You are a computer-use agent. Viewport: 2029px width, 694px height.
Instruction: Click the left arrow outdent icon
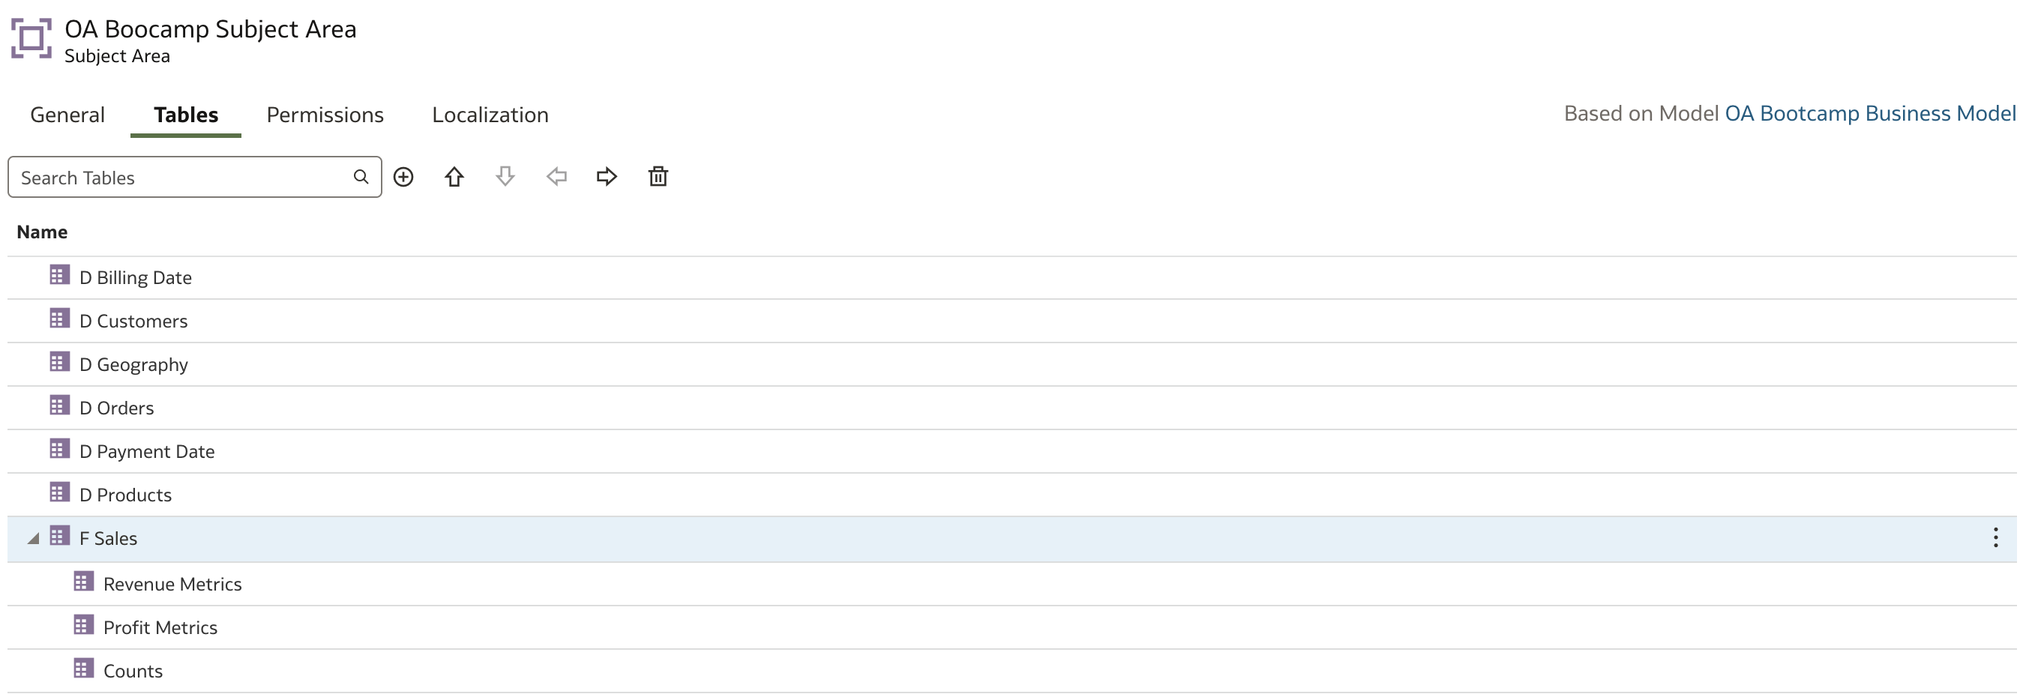coord(557,177)
